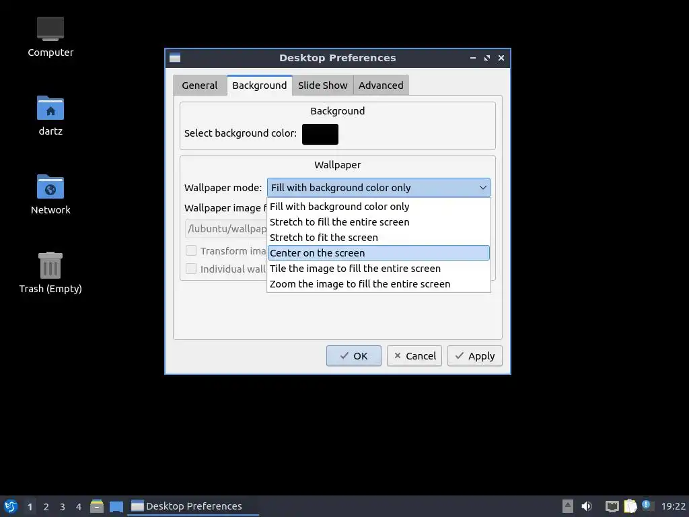Open the clipboard manager tray icon
Screen dimensions: 689x517
coord(630,506)
